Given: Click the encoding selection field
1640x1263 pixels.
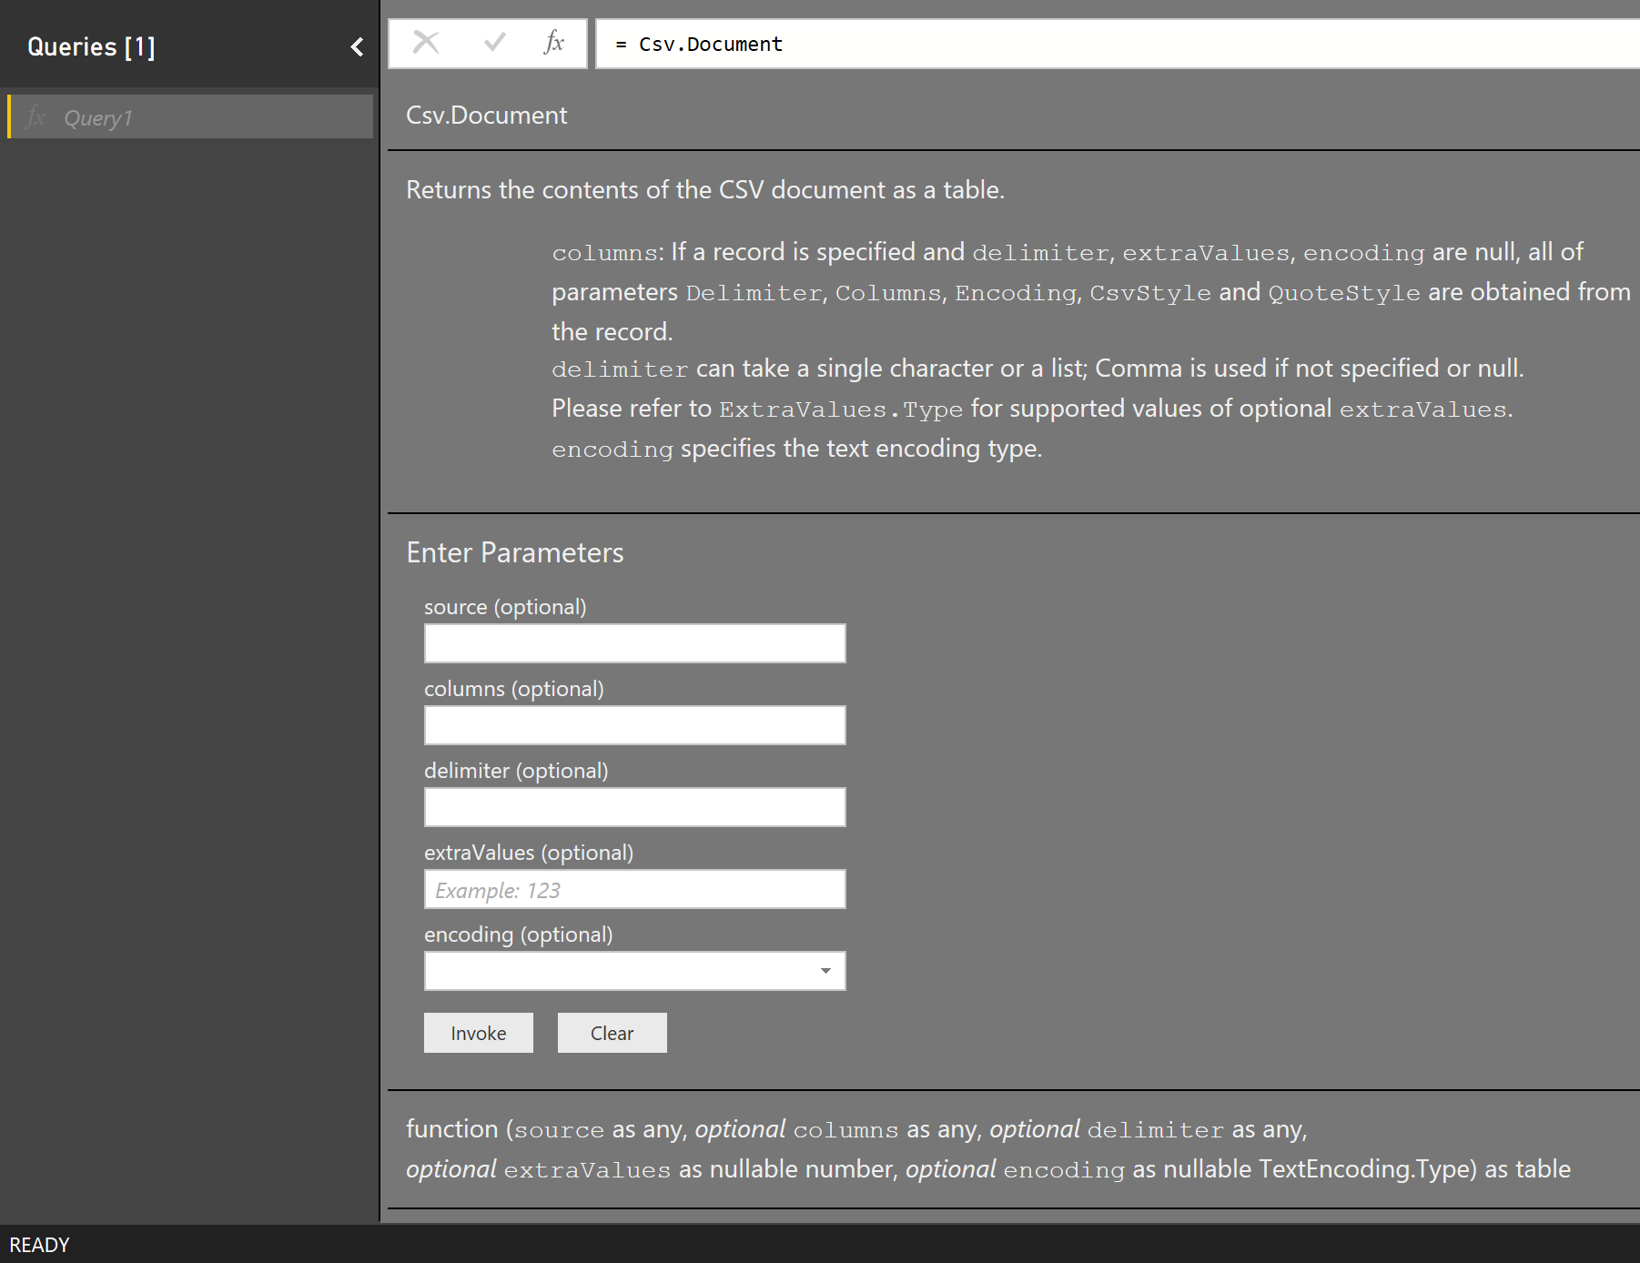Looking at the screenshot, I should [x=619, y=971].
